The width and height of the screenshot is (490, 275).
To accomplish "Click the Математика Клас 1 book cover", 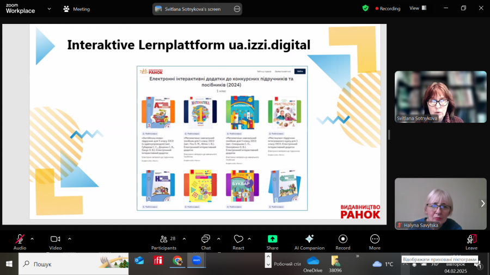I will click(200, 112).
